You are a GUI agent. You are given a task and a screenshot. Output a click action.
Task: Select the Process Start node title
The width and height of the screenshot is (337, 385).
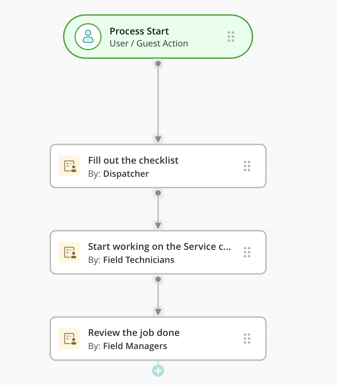click(x=139, y=31)
